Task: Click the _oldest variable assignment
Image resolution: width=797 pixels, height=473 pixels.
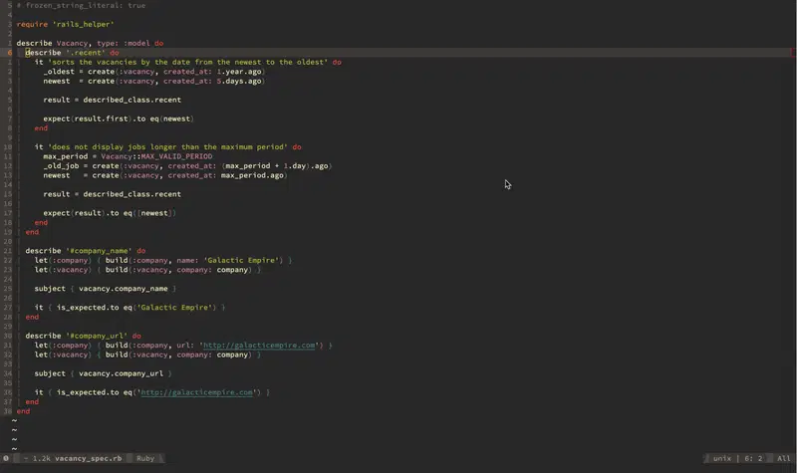Action: pos(59,72)
